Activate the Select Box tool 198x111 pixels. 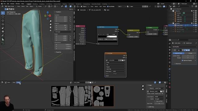[3, 13]
